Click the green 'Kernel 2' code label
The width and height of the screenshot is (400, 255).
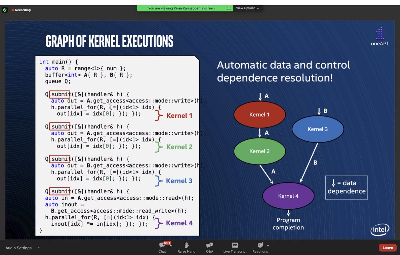pyautogui.click(x=179, y=147)
